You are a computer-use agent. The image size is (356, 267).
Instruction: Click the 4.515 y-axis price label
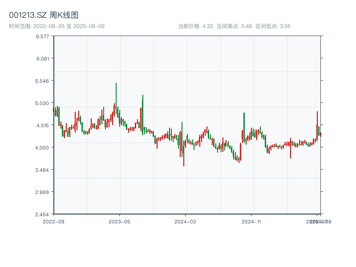(43, 125)
